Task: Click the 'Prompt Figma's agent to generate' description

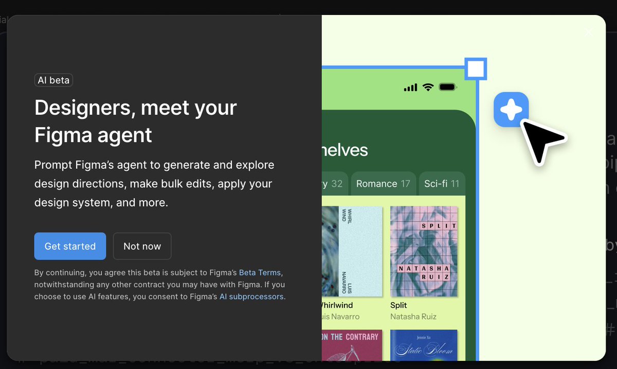Action: click(x=154, y=184)
